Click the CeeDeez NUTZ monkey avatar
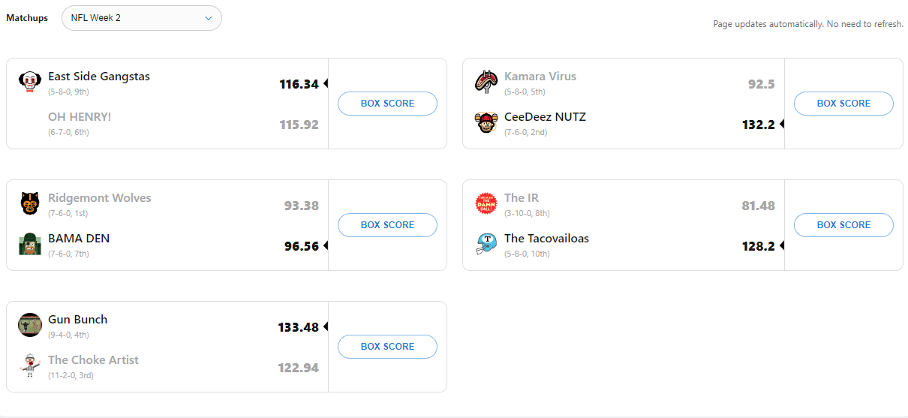 (x=486, y=122)
